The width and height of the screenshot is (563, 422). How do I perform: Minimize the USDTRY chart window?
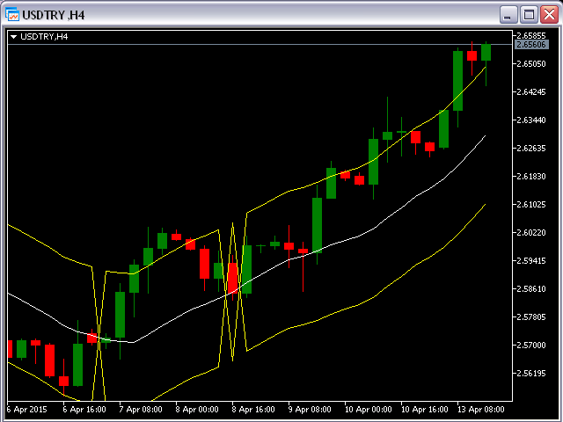(x=508, y=15)
